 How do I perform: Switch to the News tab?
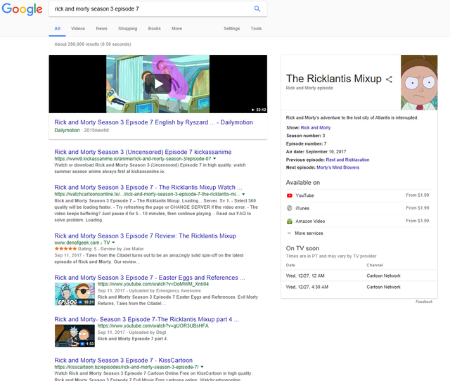[101, 28]
